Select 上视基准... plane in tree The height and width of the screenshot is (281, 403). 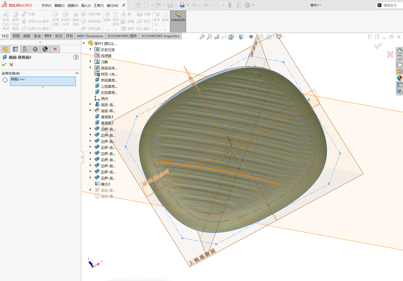[x=106, y=86]
